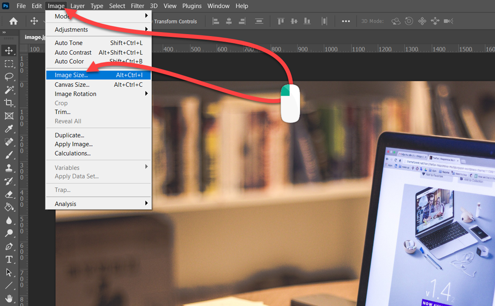Viewport: 495px width, 306px height.
Task: Switch to the image.jpg document tab
Action: [x=34, y=37]
